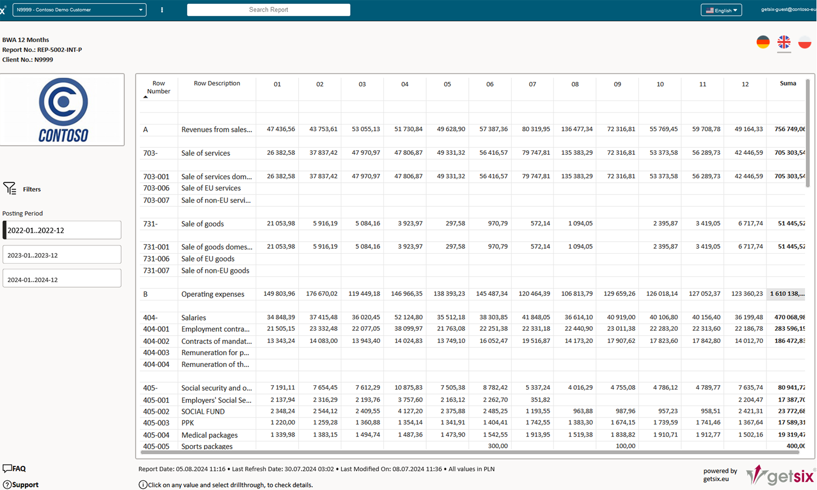The height and width of the screenshot is (490, 817).
Task: Open the three-dot options menu
Action: tap(162, 10)
